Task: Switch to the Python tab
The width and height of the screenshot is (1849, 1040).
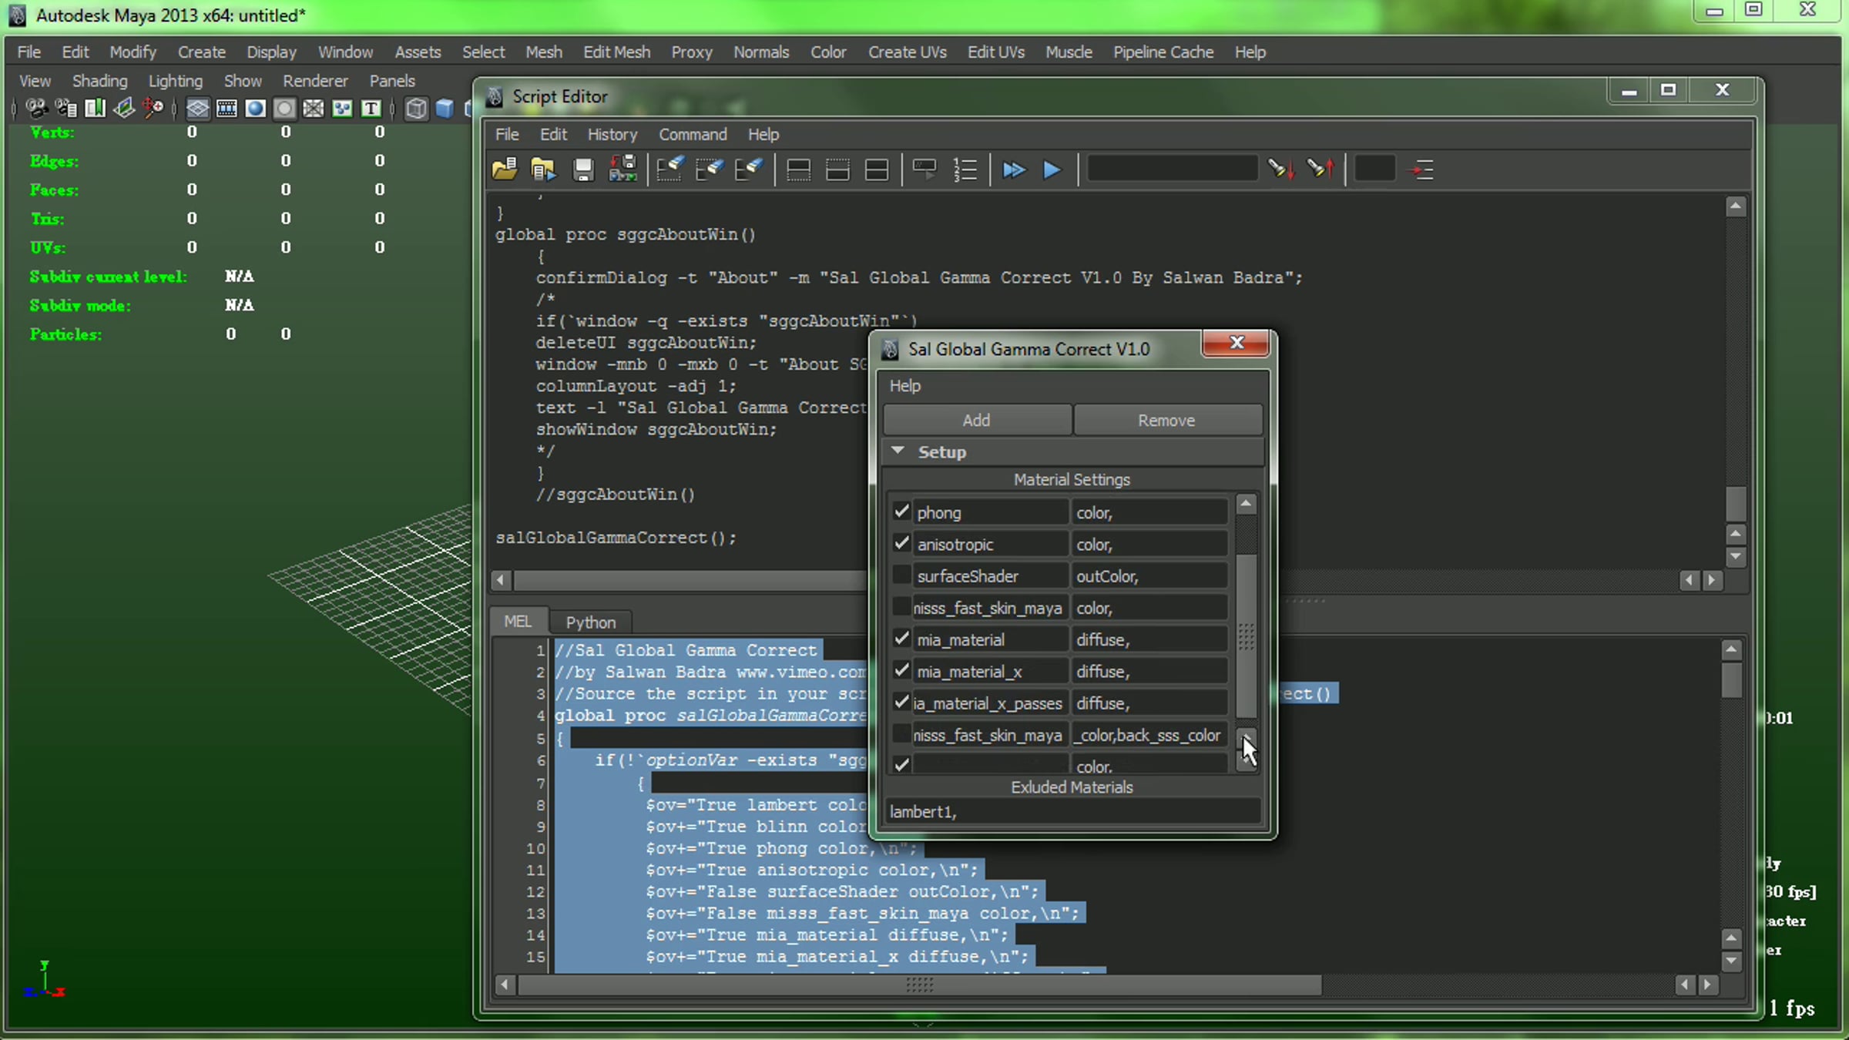Action: point(590,622)
